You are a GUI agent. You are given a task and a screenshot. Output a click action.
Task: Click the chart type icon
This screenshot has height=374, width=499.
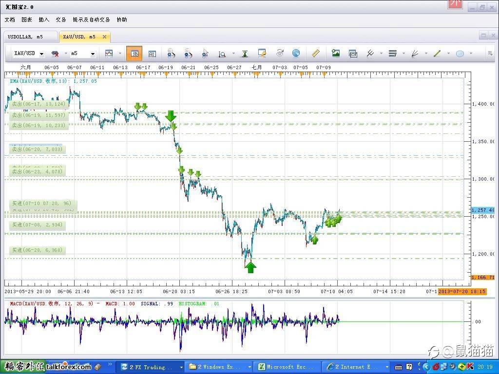click(109, 54)
